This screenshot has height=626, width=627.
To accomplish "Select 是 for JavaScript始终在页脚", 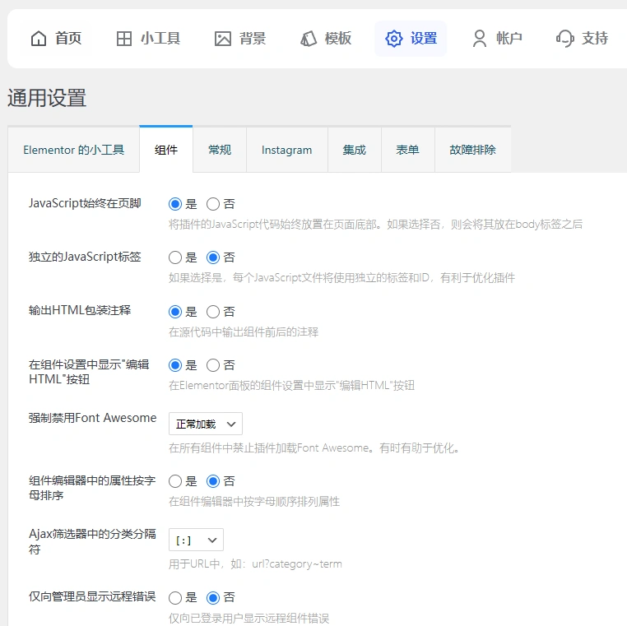I will 175,204.
